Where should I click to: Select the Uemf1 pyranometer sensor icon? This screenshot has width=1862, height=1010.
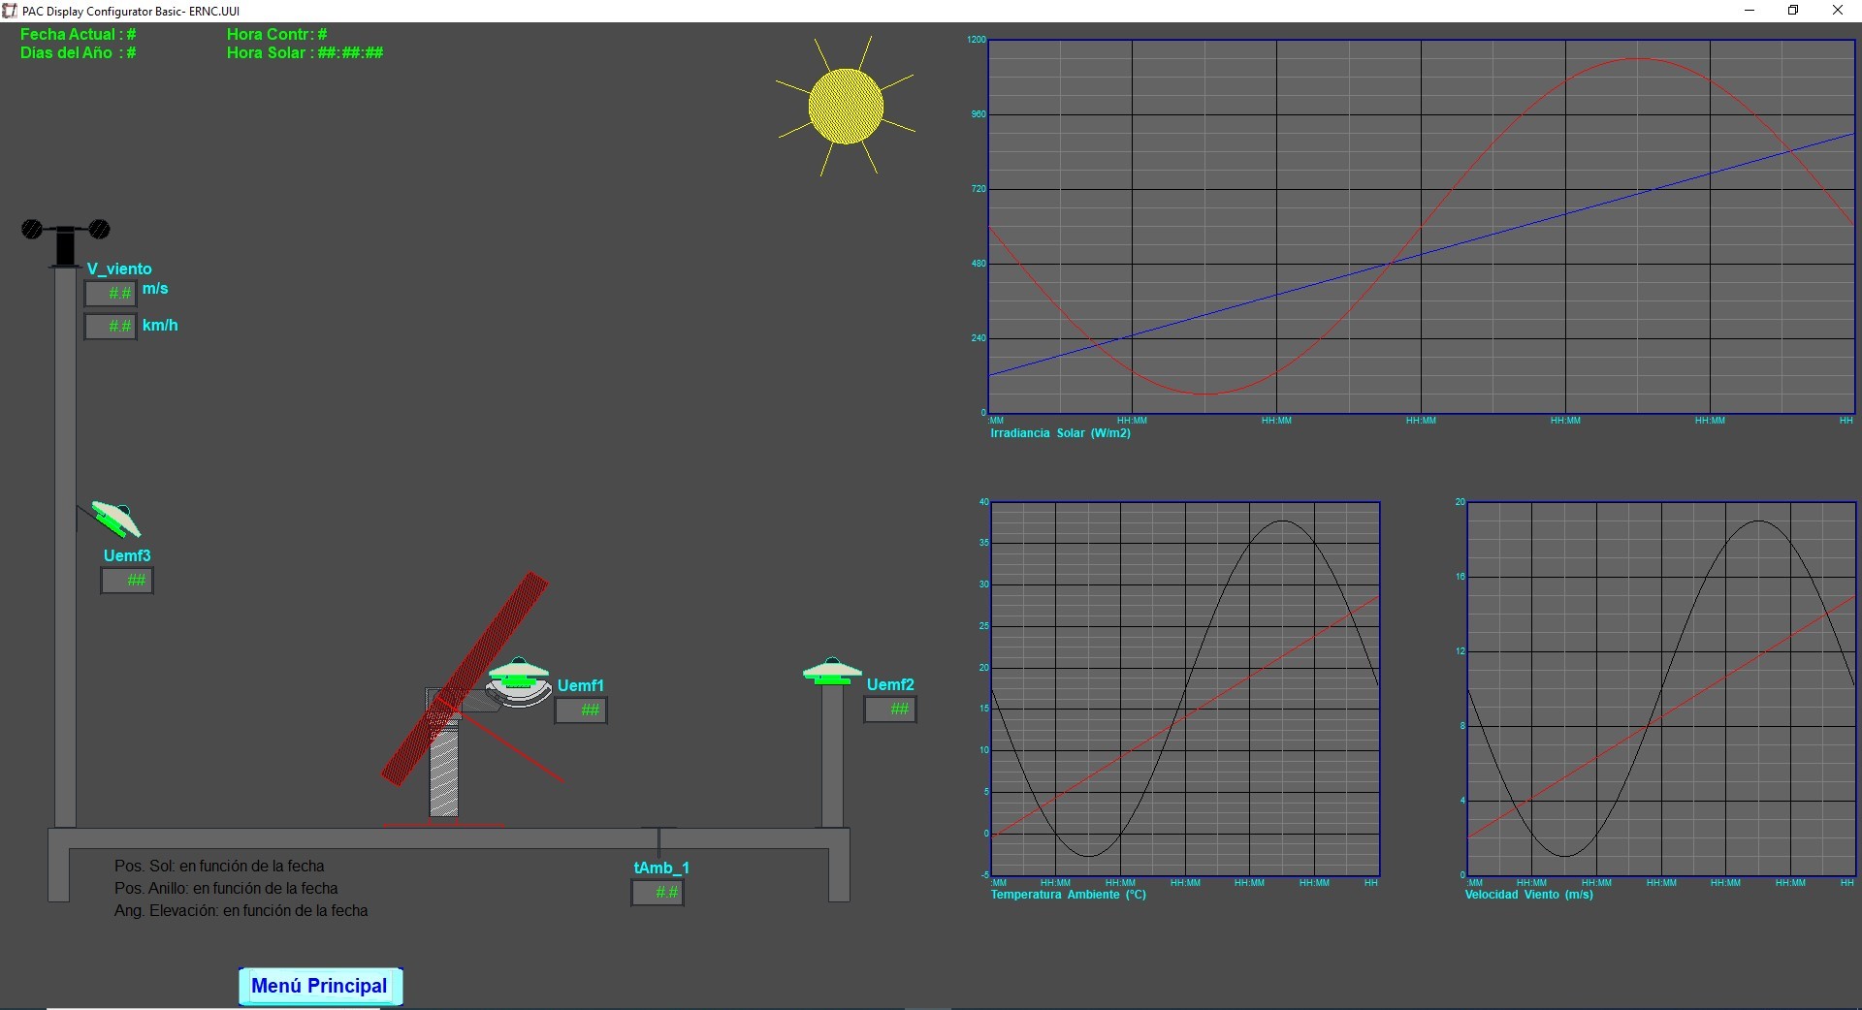pyautogui.click(x=519, y=681)
